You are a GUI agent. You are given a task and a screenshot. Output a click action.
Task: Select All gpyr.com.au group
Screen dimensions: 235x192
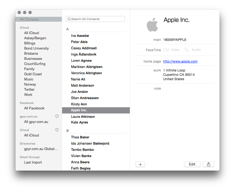[x=36, y=122]
